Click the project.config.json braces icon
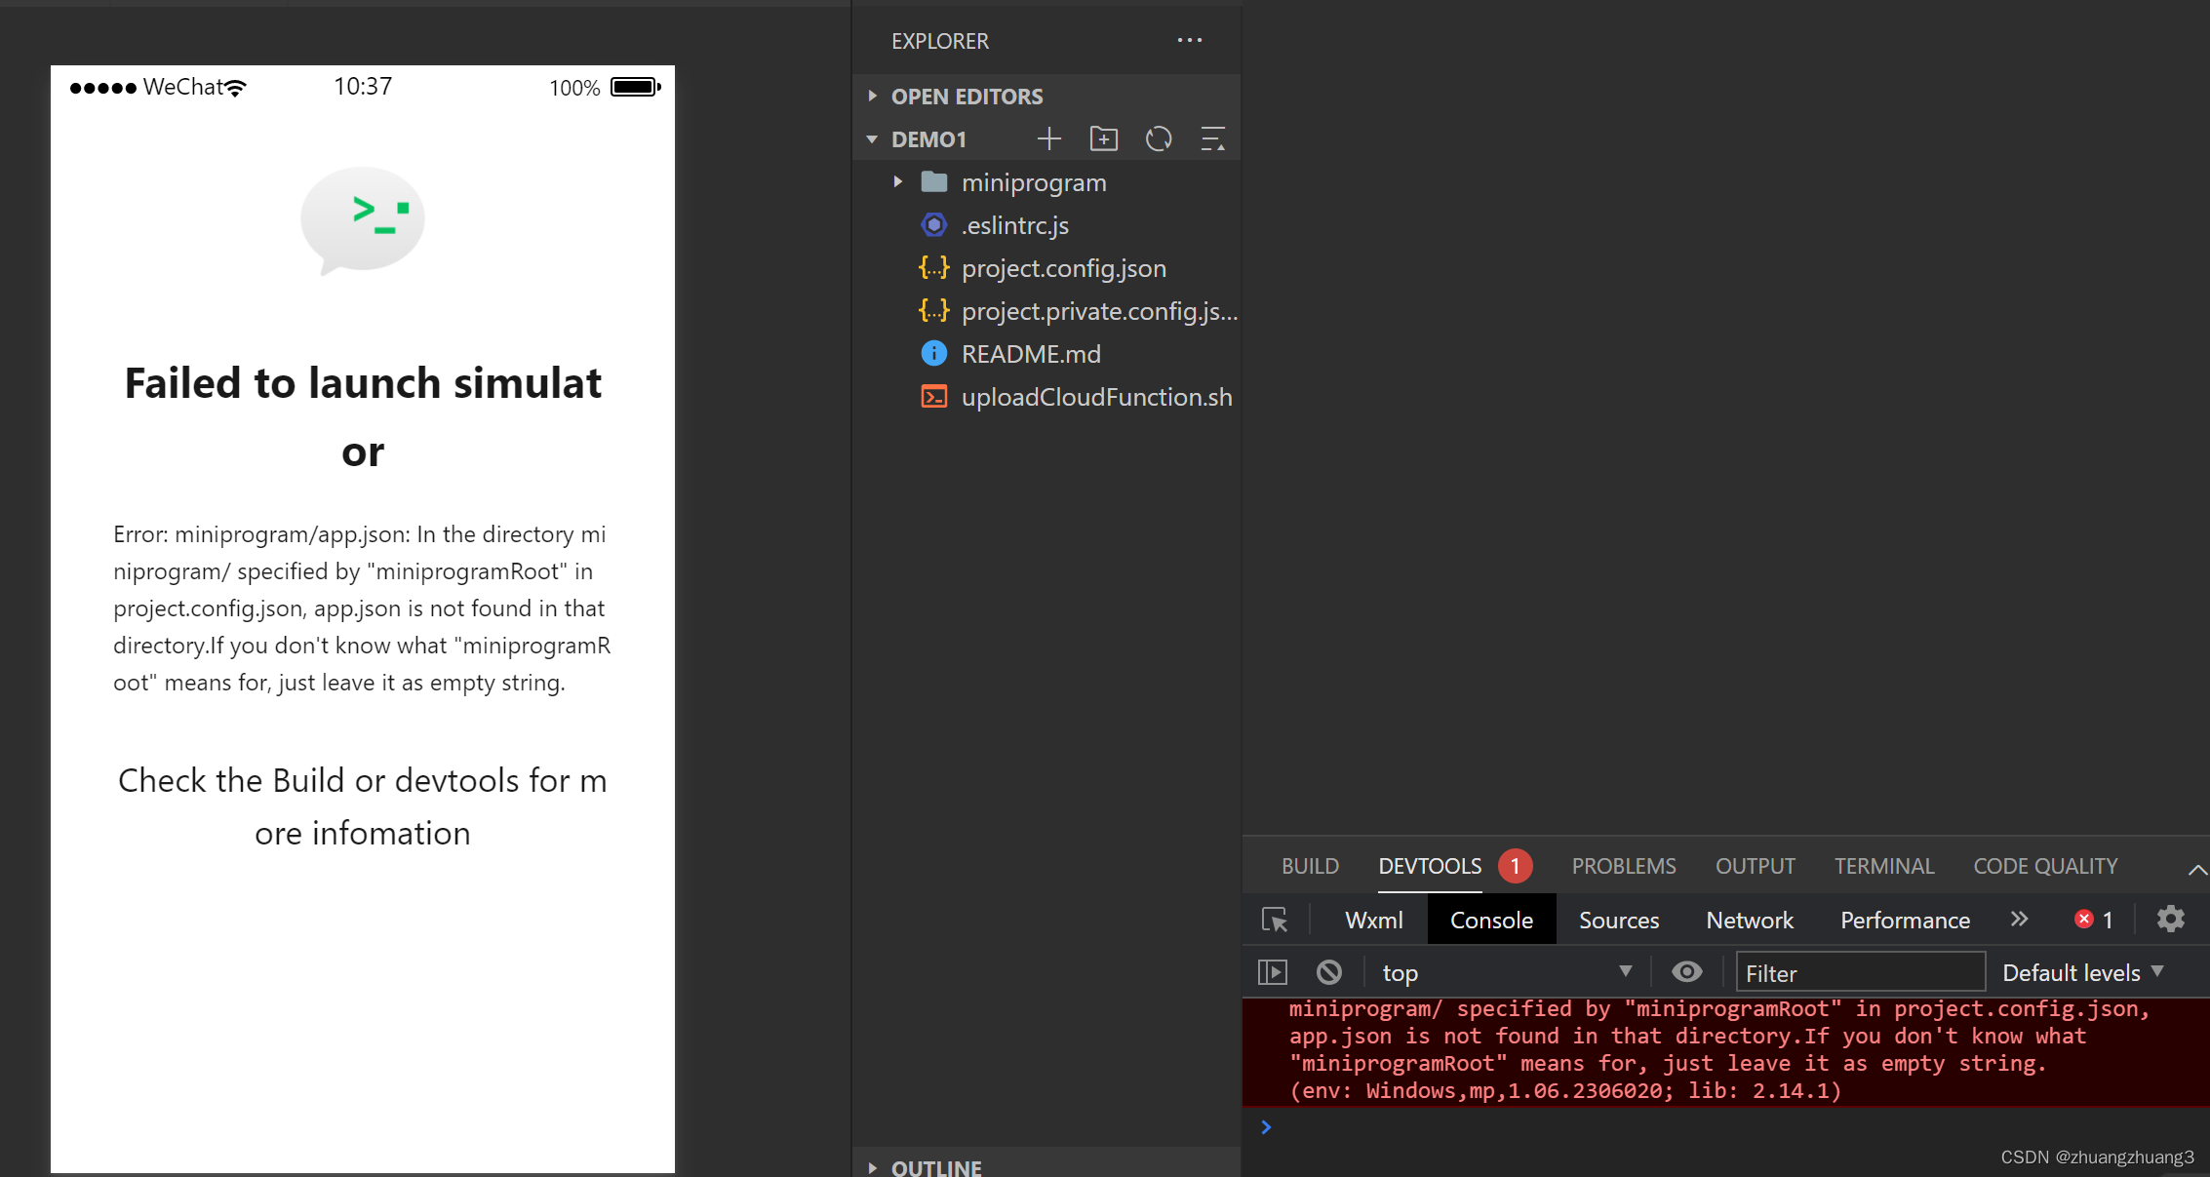Viewport: 2210px width, 1177px height. pyautogui.click(x=934, y=268)
